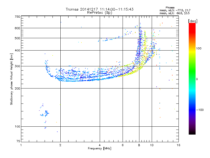
Task: Click the '0' colorbar tick label
Action: coord(197,79)
